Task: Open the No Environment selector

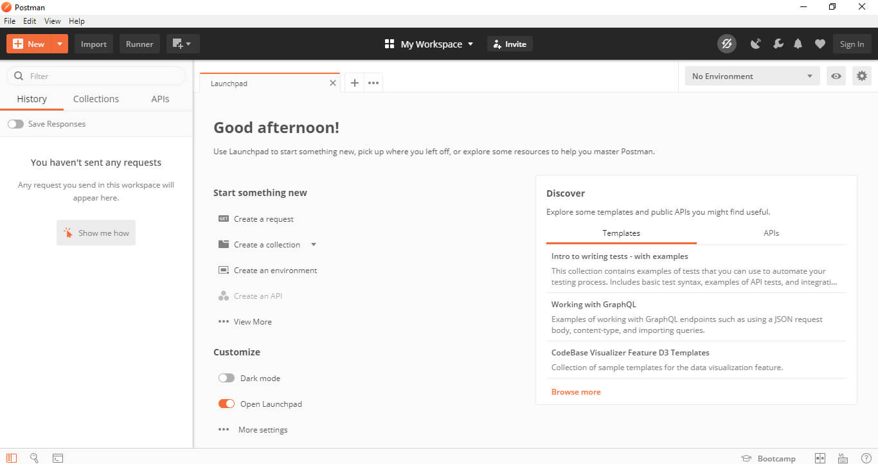Action: (x=751, y=76)
